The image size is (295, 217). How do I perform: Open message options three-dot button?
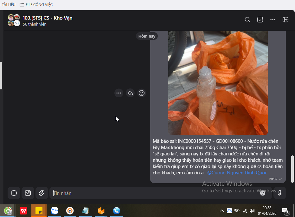[119, 93]
